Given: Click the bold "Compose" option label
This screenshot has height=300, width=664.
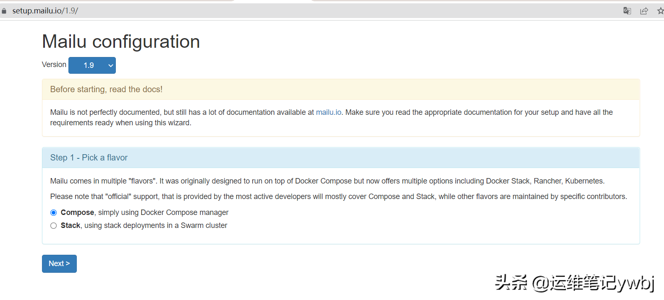Looking at the screenshot, I should click(77, 212).
